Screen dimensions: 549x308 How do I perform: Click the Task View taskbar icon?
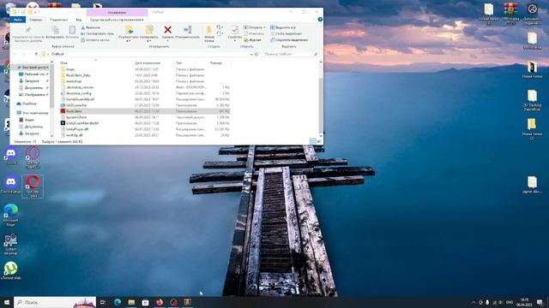tap(103, 302)
